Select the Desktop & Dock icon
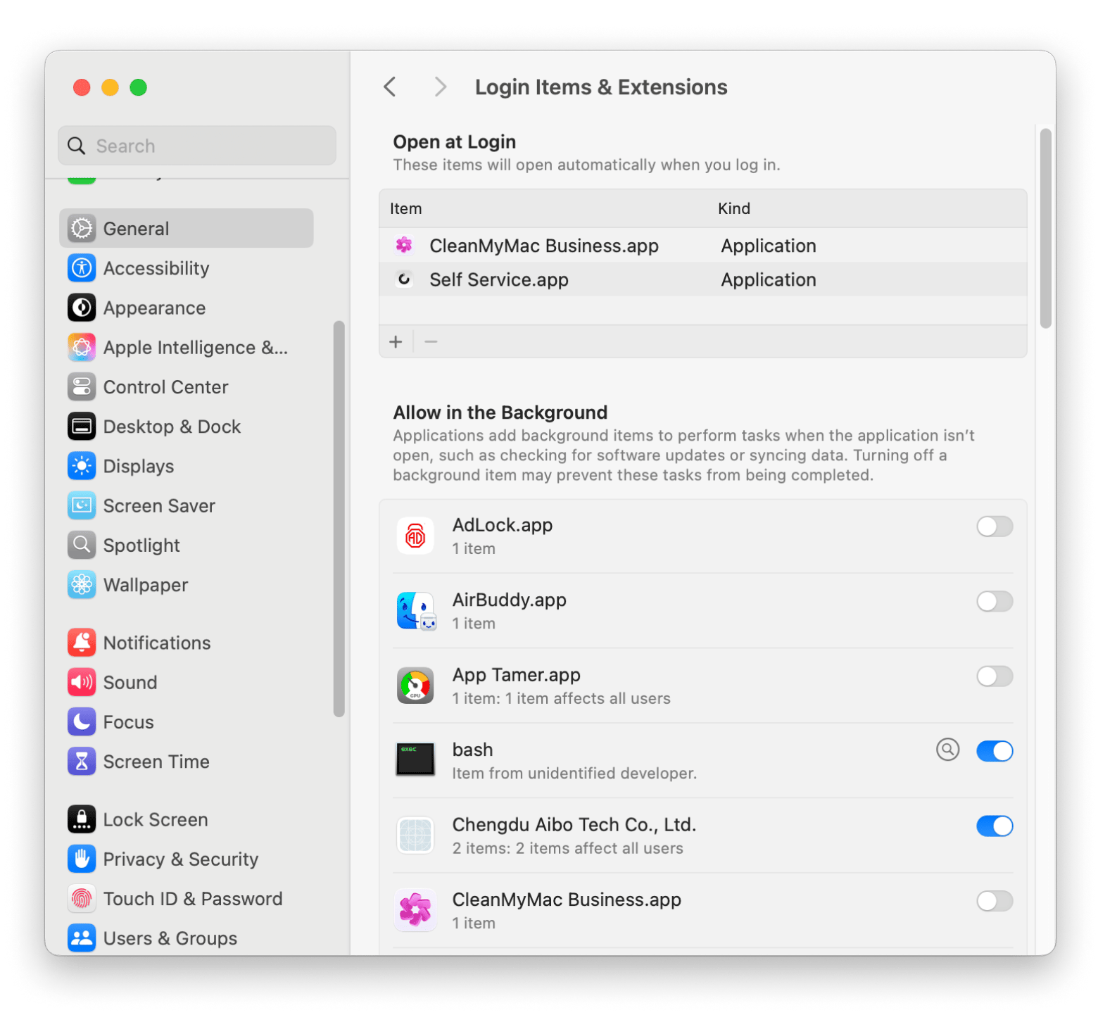 [x=82, y=427]
